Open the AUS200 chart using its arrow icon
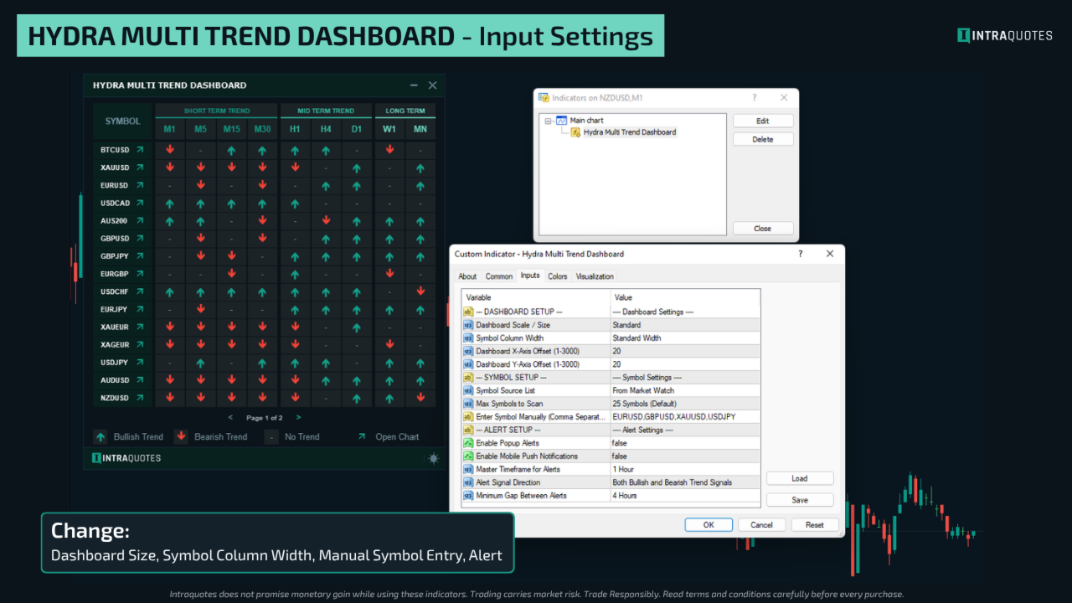 tap(140, 221)
